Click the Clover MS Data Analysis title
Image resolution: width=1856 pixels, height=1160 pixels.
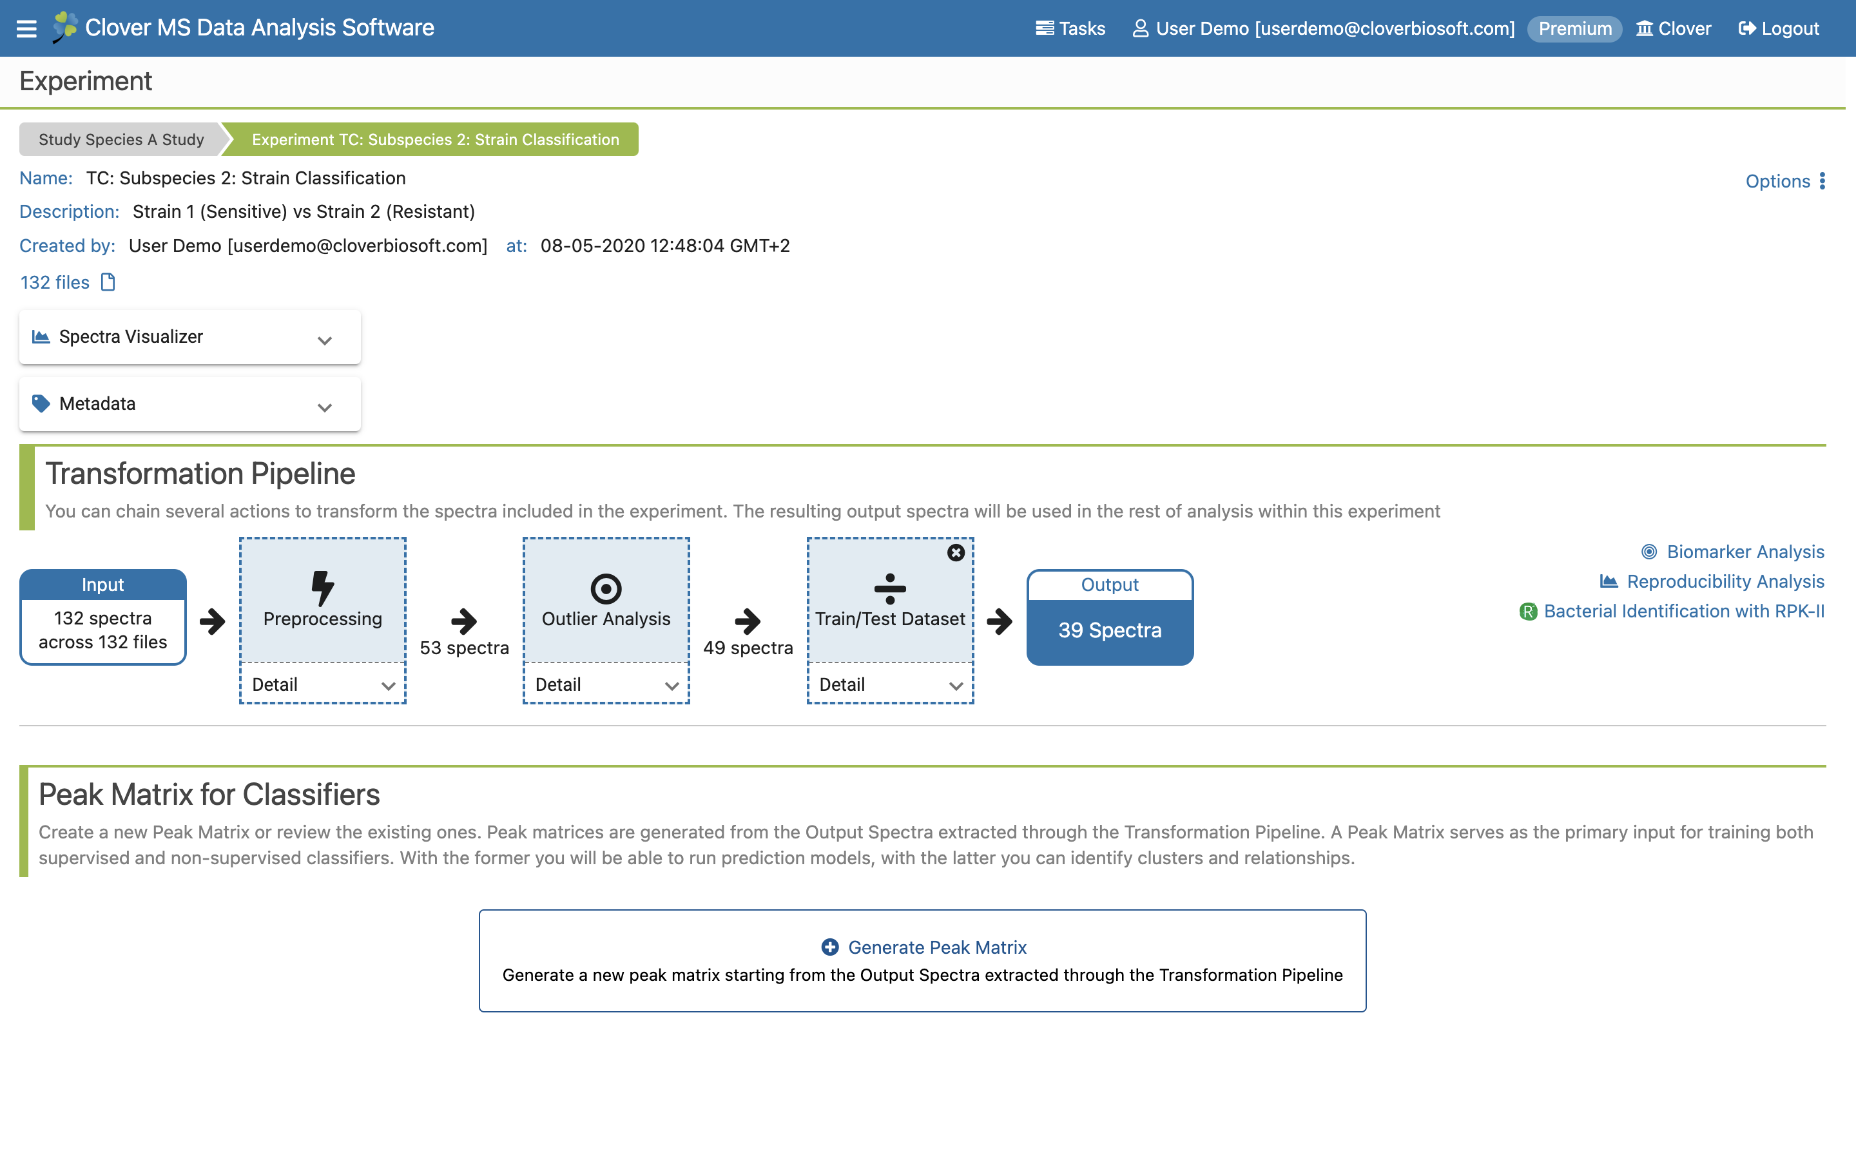coord(259,28)
